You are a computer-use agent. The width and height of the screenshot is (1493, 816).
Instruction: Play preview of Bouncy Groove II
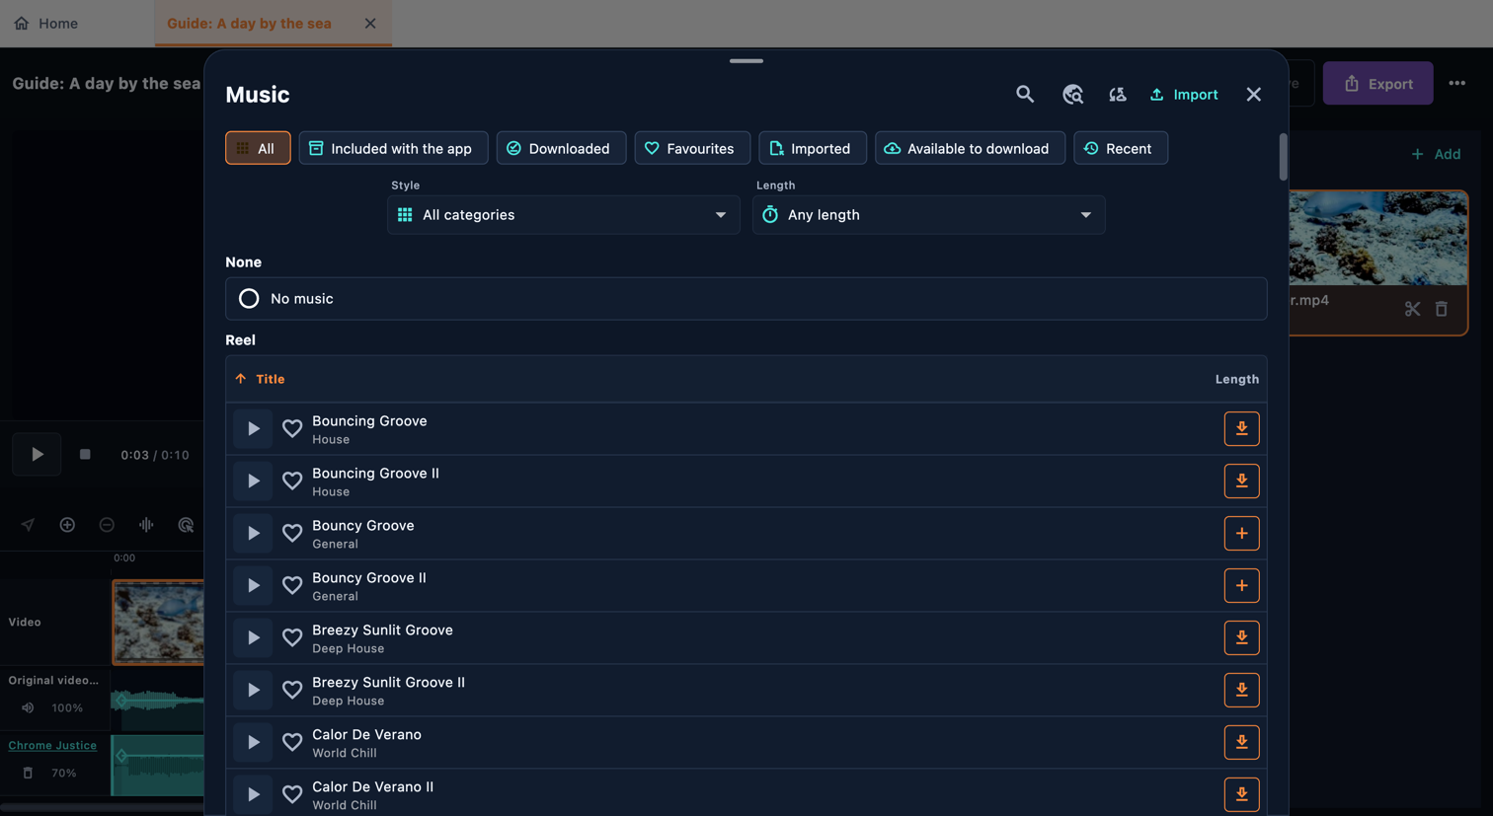(x=253, y=585)
